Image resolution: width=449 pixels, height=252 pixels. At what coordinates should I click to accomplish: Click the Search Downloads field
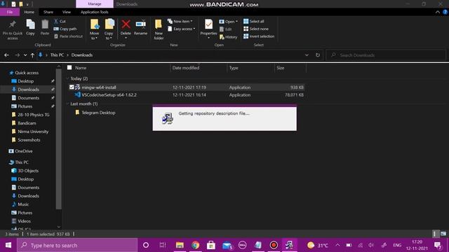[x=386, y=55]
